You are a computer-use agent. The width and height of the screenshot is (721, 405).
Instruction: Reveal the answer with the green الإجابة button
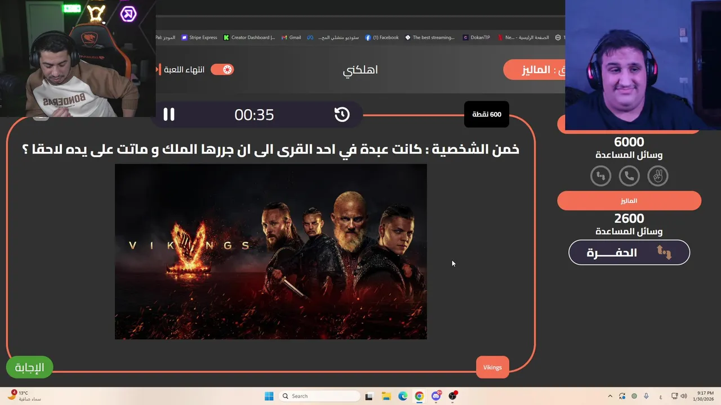(x=29, y=367)
